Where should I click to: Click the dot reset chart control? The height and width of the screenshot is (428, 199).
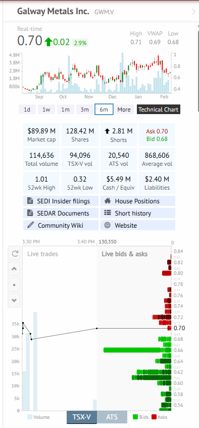pos(15,284)
